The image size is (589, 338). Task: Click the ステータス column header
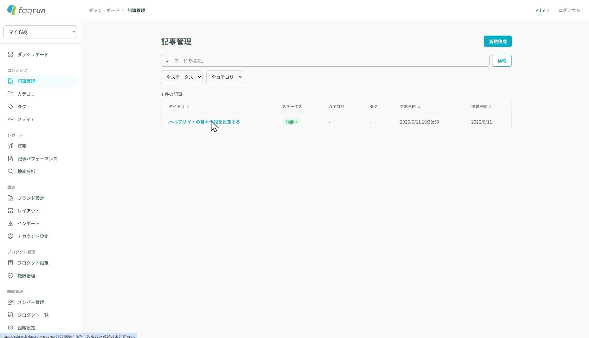[292, 106]
